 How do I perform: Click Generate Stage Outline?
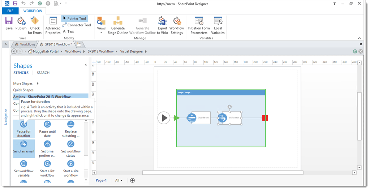point(118,26)
